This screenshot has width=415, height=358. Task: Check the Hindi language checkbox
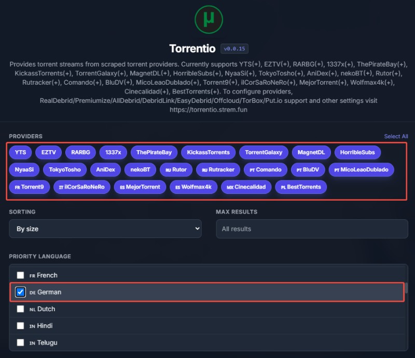point(20,326)
